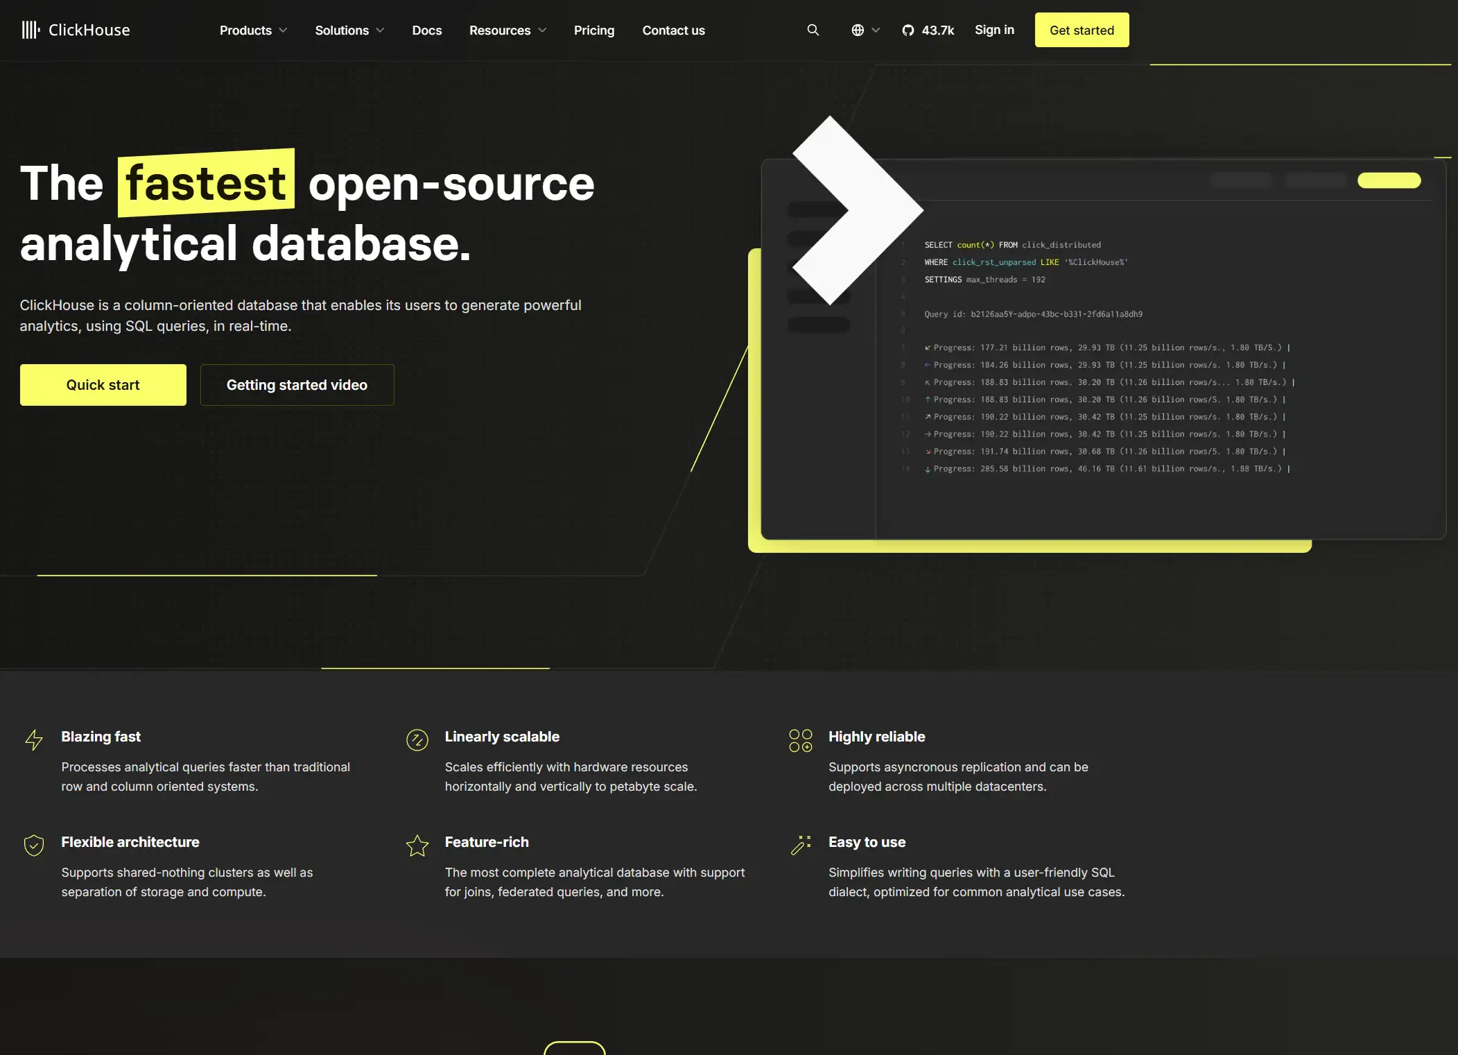
Task: Click the ClickHouse logo icon
Action: (31, 30)
